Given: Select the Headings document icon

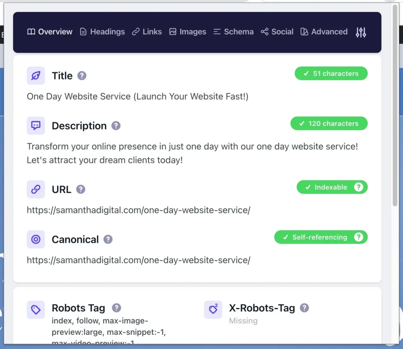Looking at the screenshot, I should pyautogui.click(x=83, y=32).
